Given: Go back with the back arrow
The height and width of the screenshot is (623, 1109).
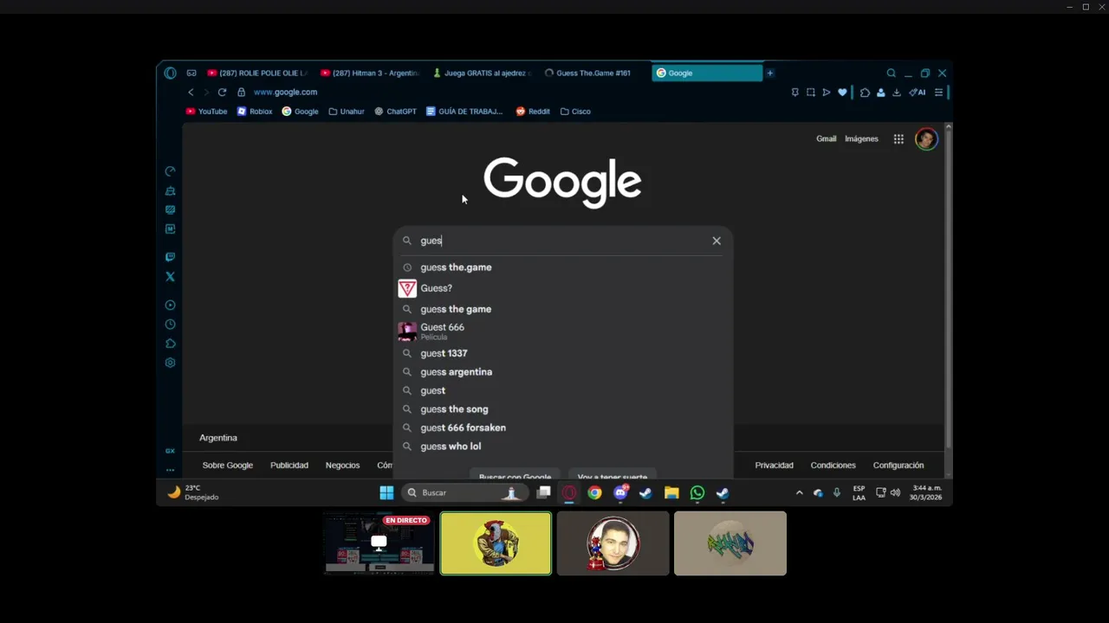Looking at the screenshot, I should 191,93.
